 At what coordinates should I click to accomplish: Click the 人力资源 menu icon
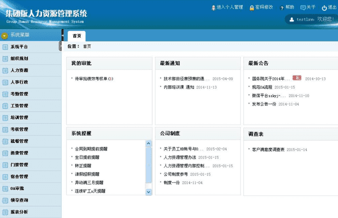(5, 71)
